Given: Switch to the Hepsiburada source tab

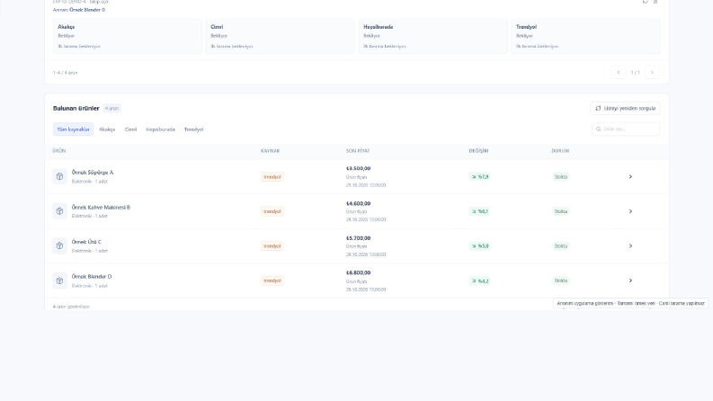Looking at the screenshot, I should coord(160,129).
